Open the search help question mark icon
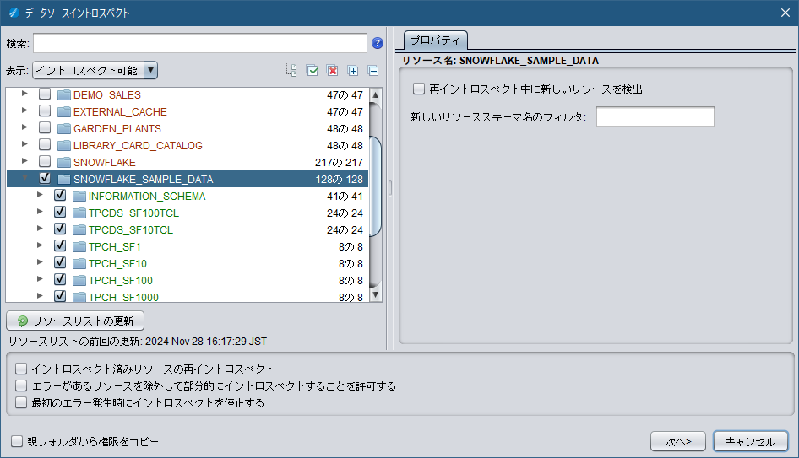The width and height of the screenshot is (799, 458). coord(377,43)
